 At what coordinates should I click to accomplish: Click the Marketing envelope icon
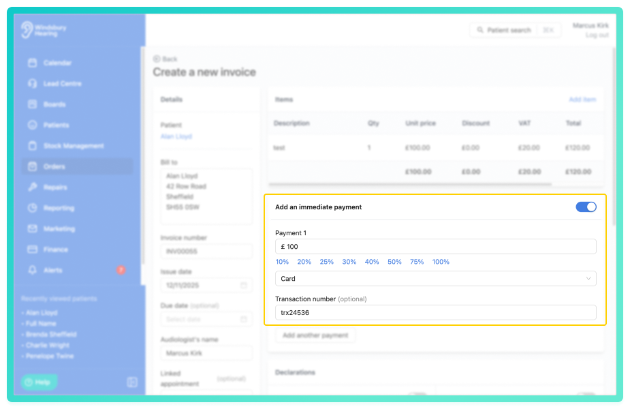pos(33,229)
